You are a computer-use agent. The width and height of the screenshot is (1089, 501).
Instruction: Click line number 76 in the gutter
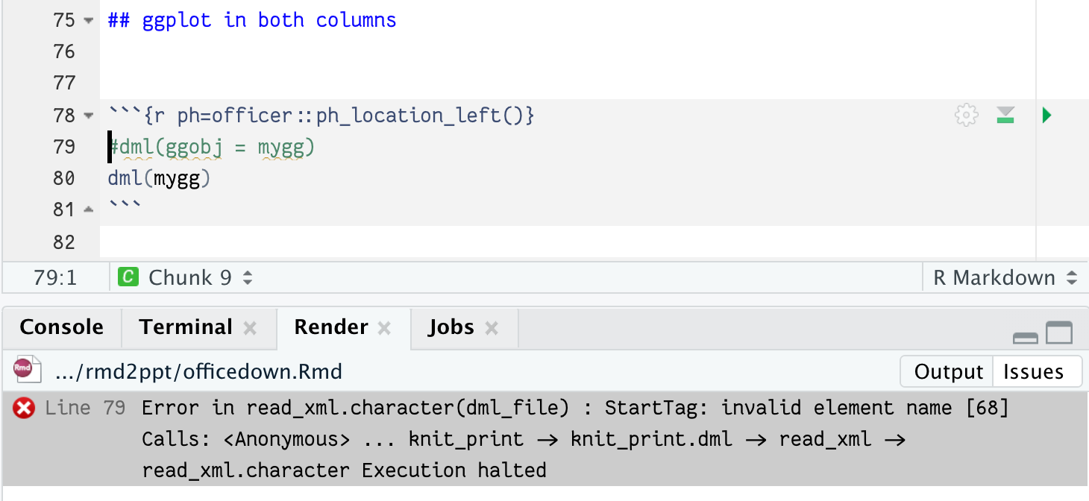tap(65, 51)
